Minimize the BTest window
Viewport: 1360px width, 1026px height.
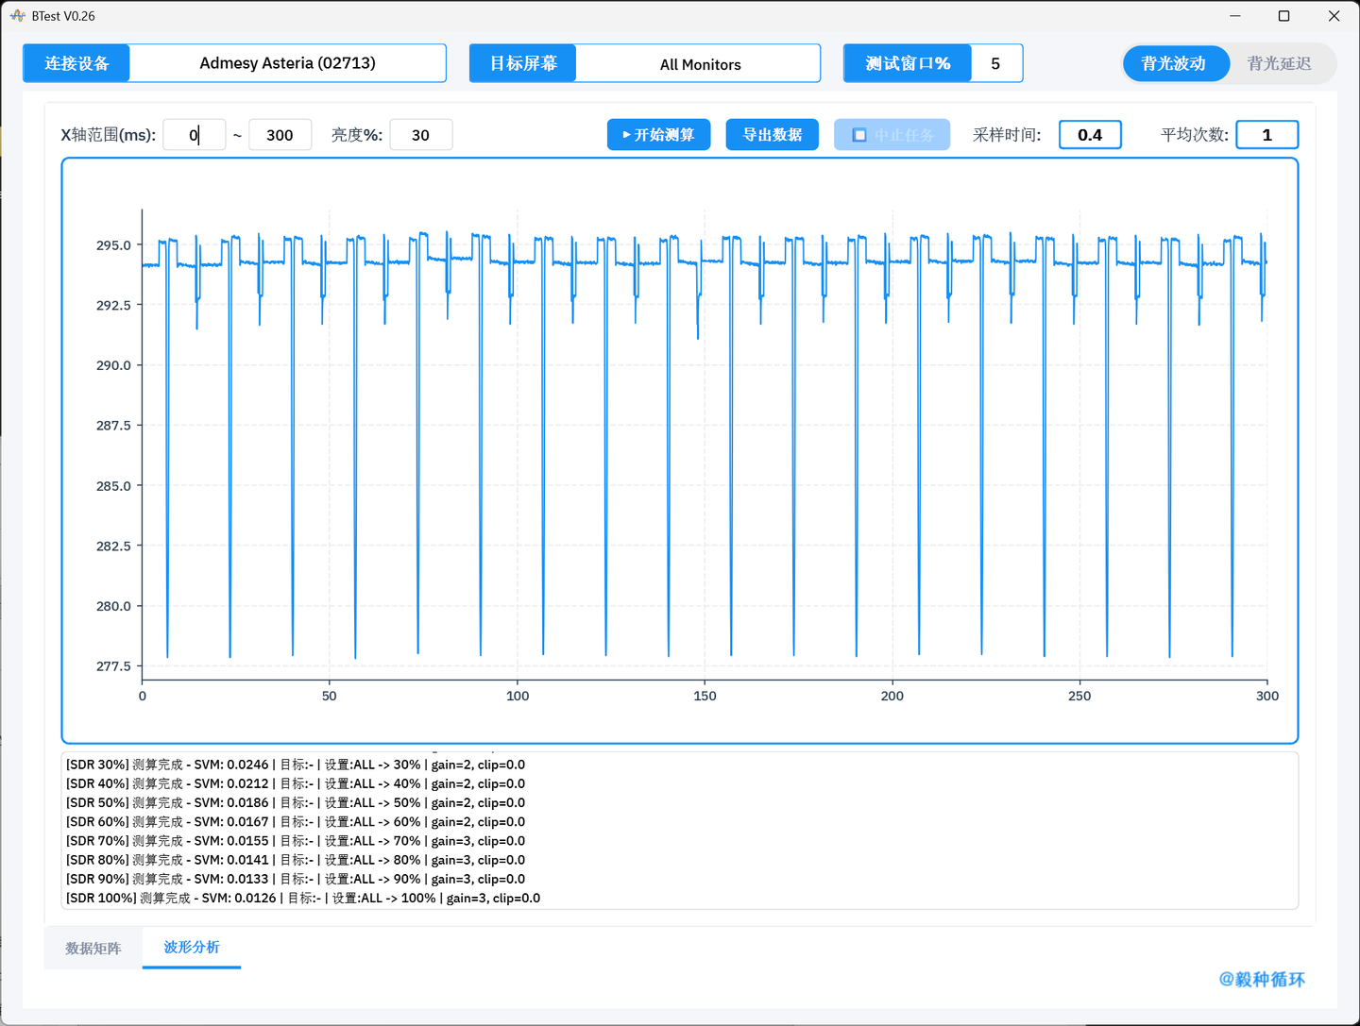click(x=1234, y=16)
